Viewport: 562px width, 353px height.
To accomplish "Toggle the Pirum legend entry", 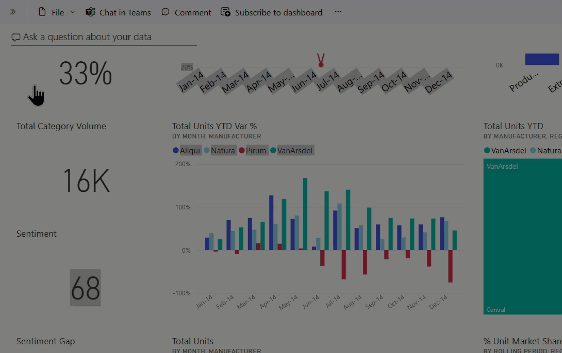I will [253, 151].
